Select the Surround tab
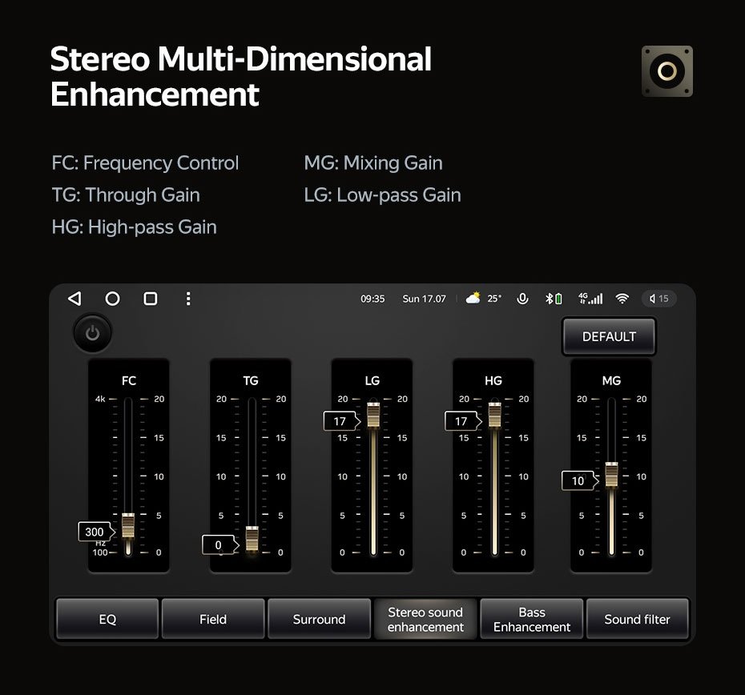The width and height of the screenshot is (745, 695). [319, 619]
